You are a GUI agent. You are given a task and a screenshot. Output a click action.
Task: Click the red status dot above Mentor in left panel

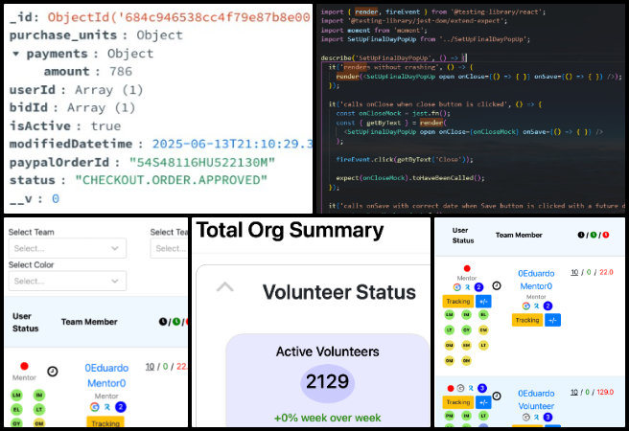pyautogui.click(x=25, y=366)
